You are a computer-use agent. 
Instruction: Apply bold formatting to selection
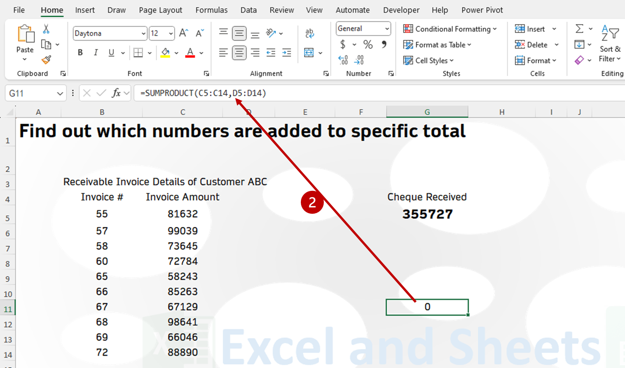point(80,52)
